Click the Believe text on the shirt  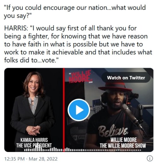(113, 131)
